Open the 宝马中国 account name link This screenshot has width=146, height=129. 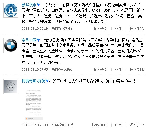coord(29,40)
